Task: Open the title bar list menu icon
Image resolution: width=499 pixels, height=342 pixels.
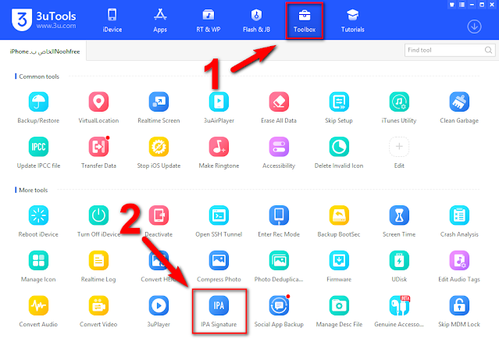Action: (x=462, y=5)
